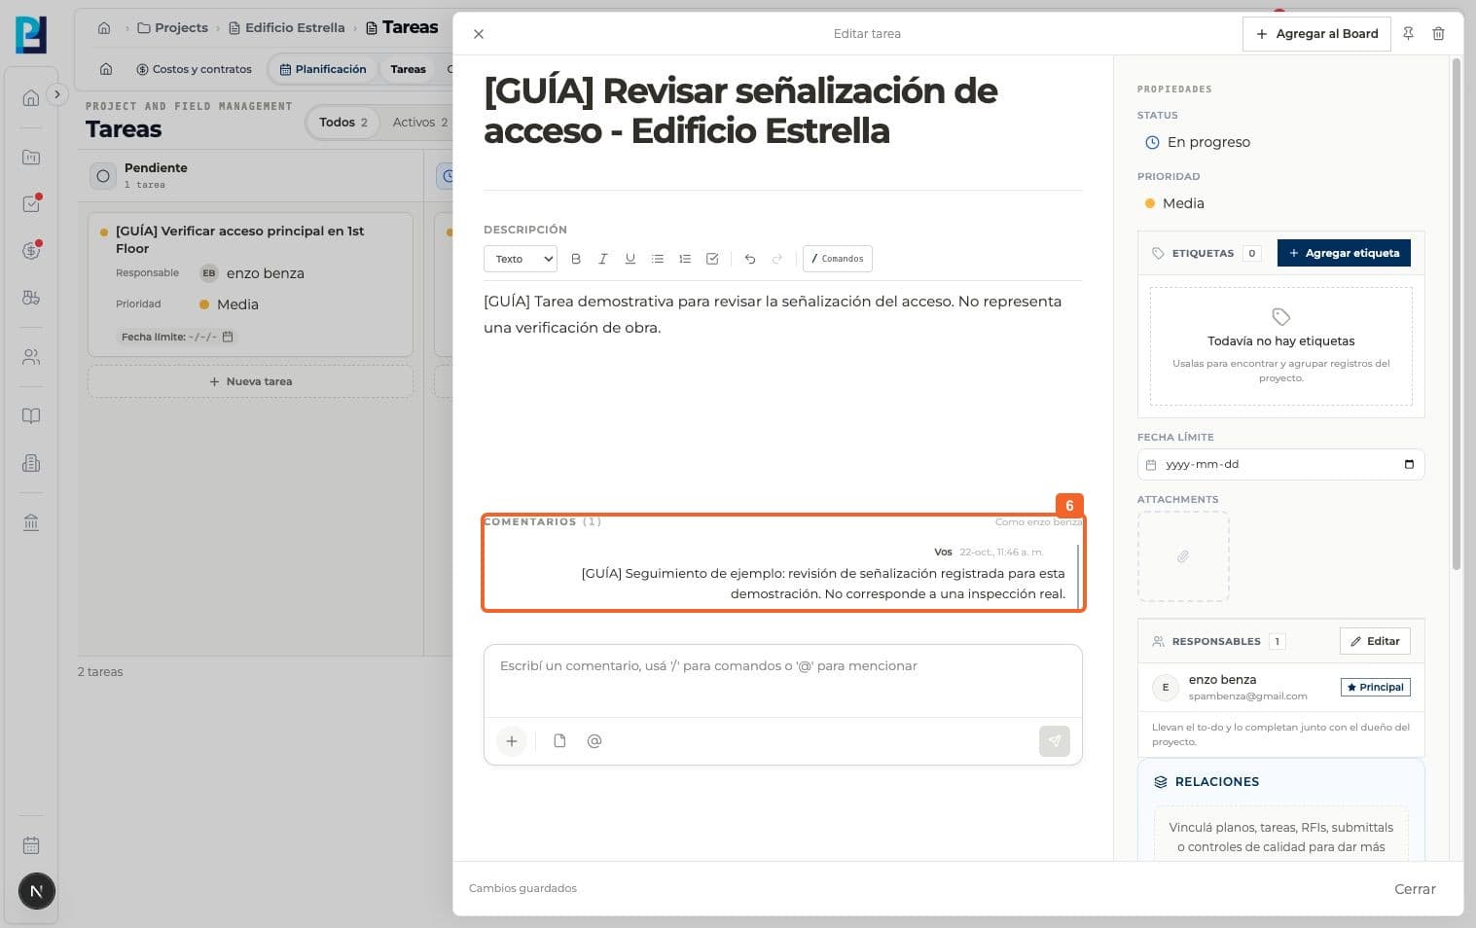The image size is (1476, 928).
Task: Insert a numbered list in description
Action: pos(685,259)
